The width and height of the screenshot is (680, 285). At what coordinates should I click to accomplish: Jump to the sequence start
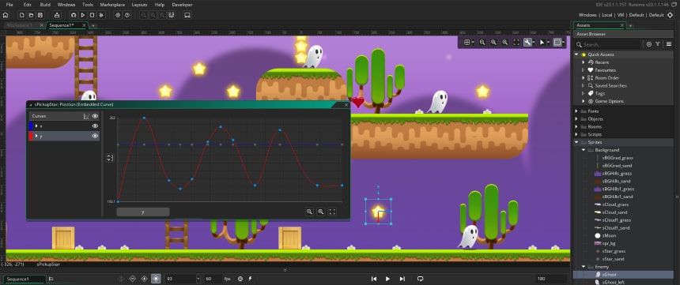click(373, 279)
